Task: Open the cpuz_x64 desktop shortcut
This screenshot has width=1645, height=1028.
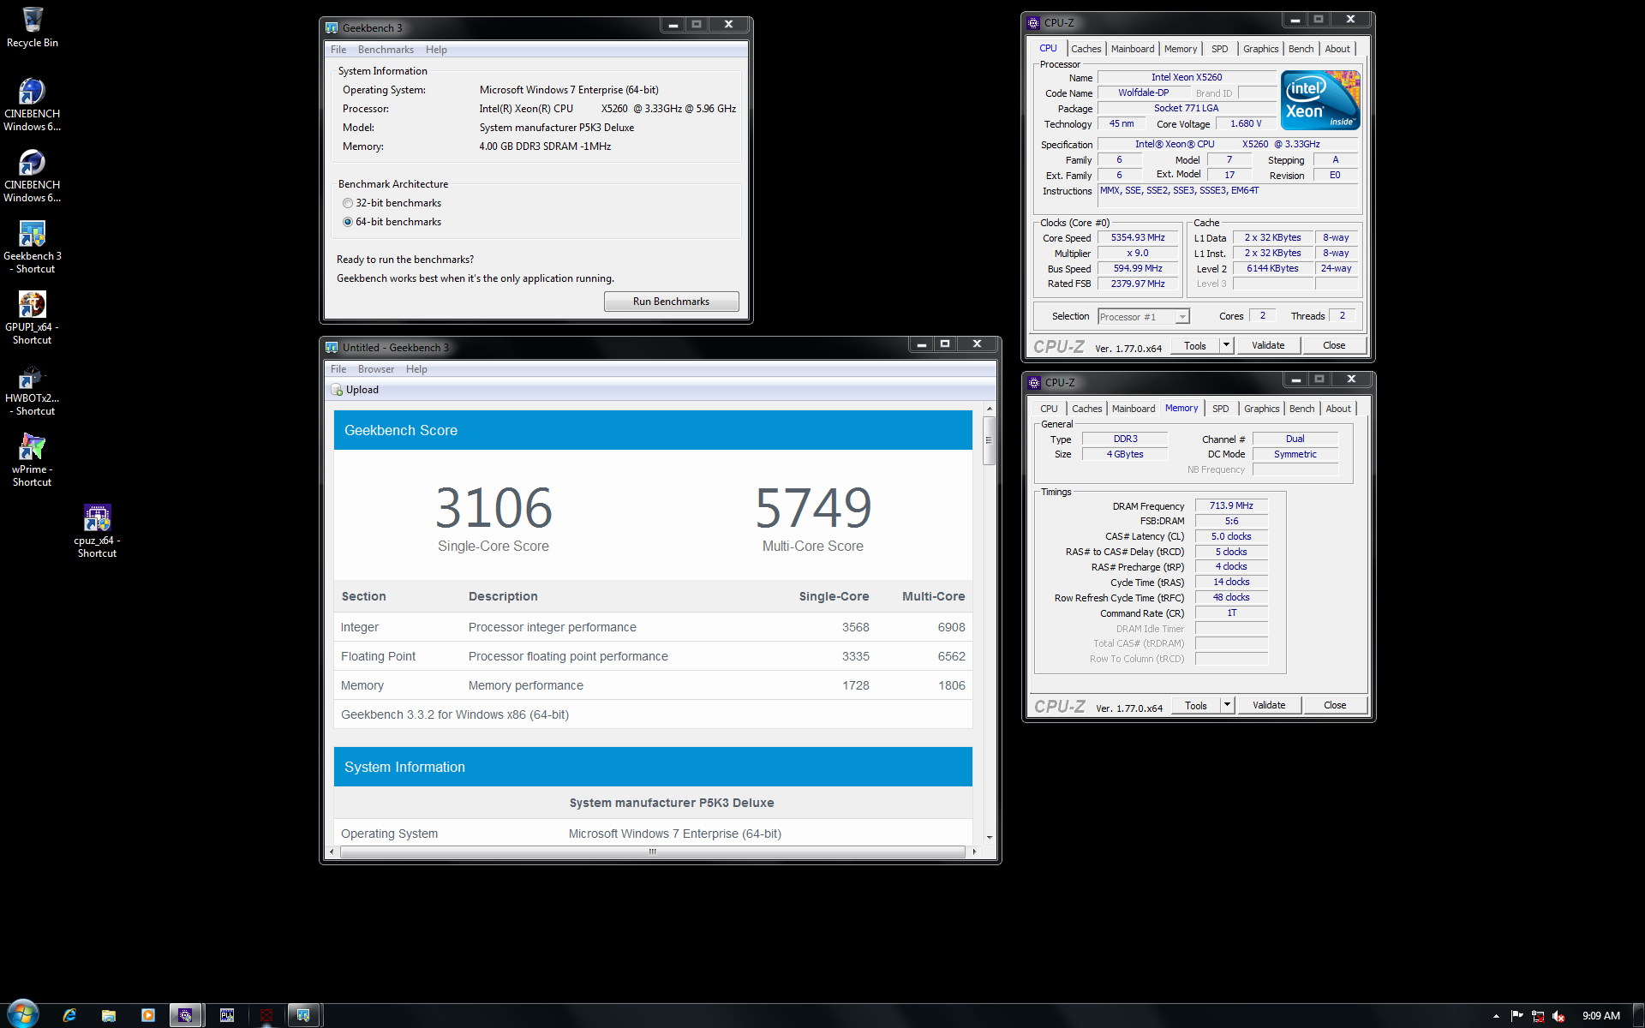Action: (97, 531)
